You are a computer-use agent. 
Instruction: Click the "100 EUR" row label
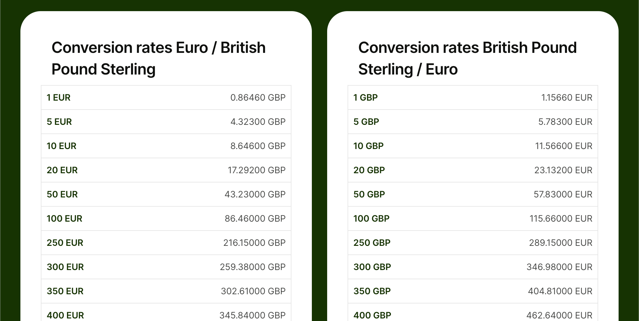64,218
